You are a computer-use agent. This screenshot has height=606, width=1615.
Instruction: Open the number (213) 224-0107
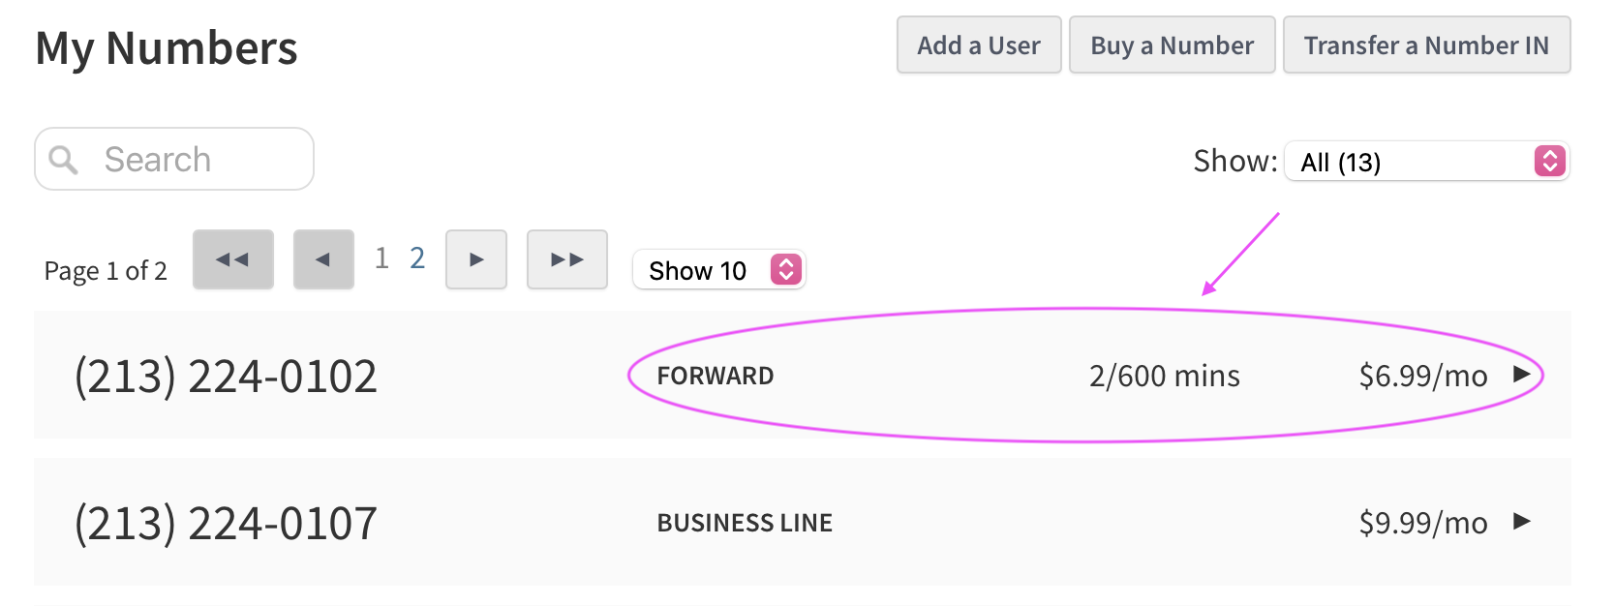click(x=226, y=524)
